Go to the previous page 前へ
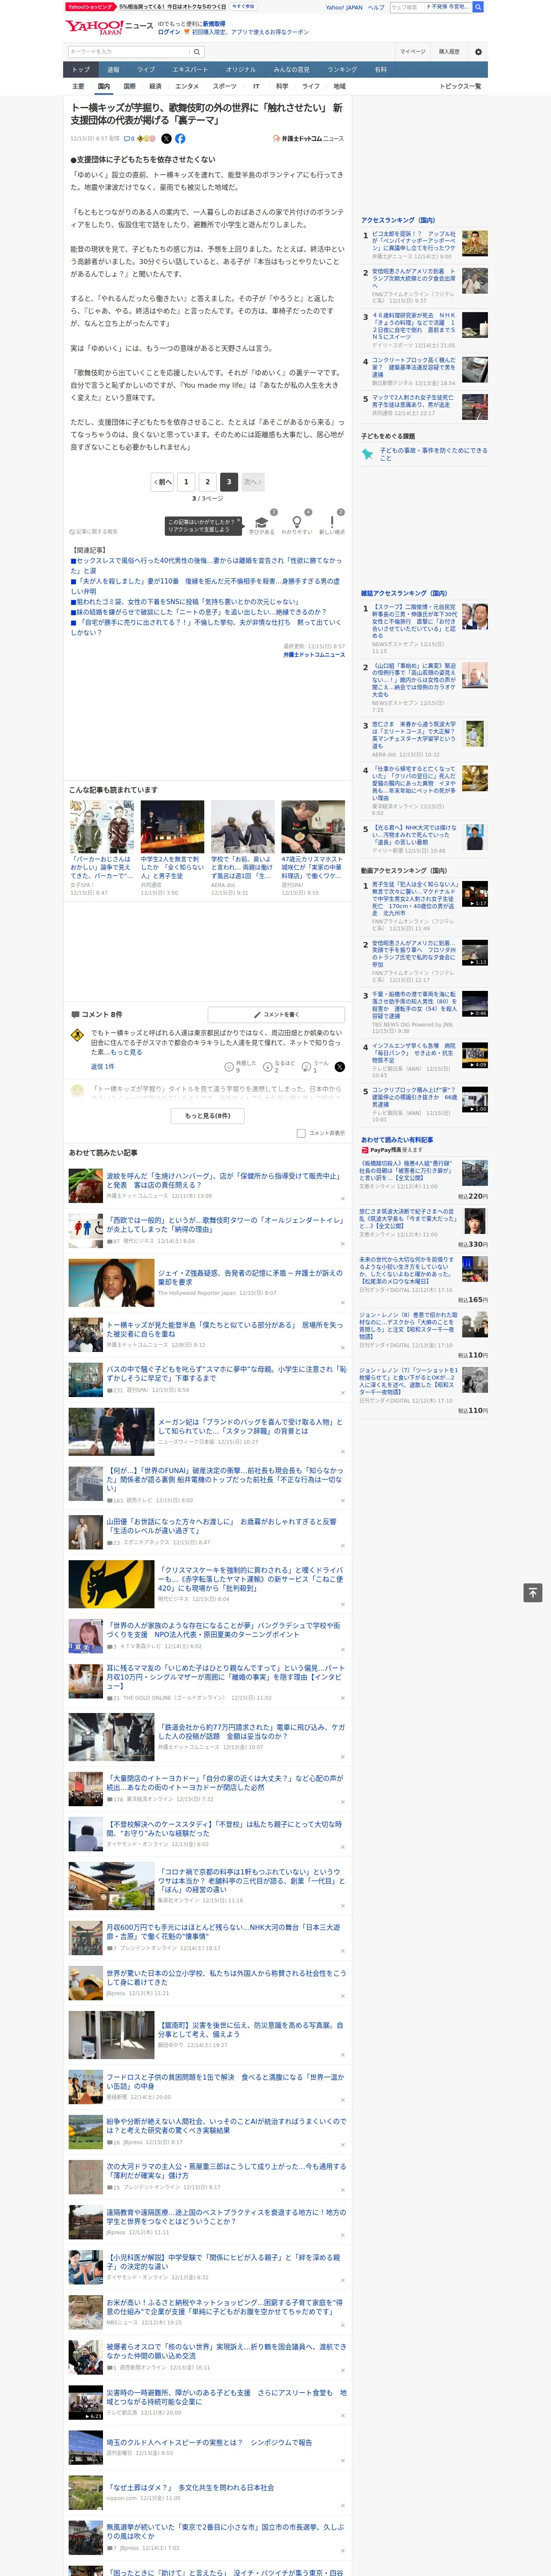The height and width of the screenshot is (2576, 551). [x=163, y=482]
